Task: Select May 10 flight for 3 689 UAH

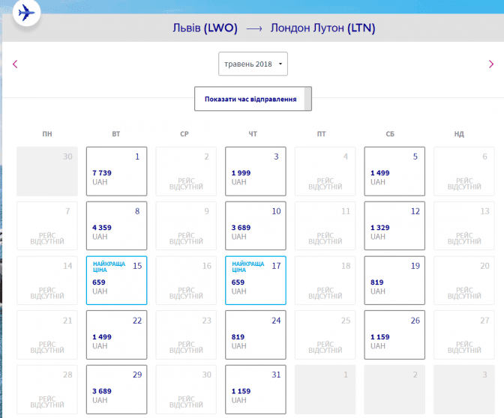Action: pyautogui.click(x=255, y=225)
